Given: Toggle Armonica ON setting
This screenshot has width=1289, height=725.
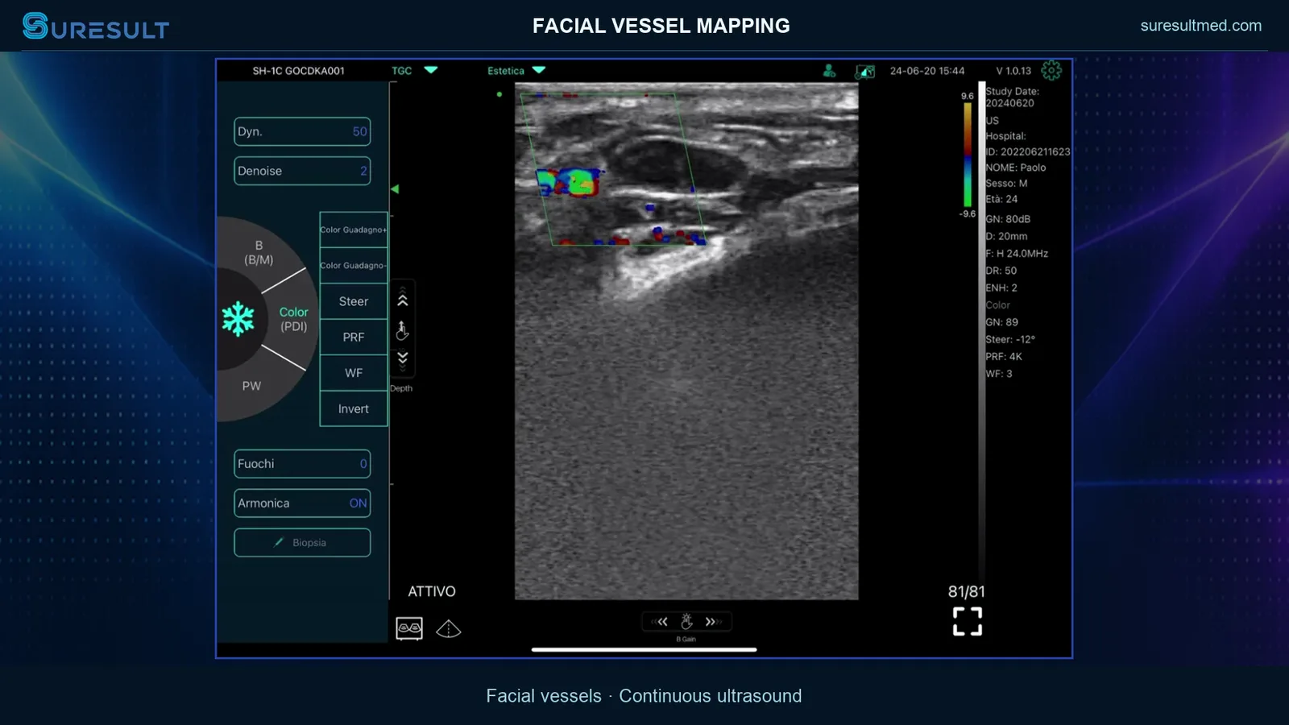Looking at the screenshot, I should tap(302, 503).
